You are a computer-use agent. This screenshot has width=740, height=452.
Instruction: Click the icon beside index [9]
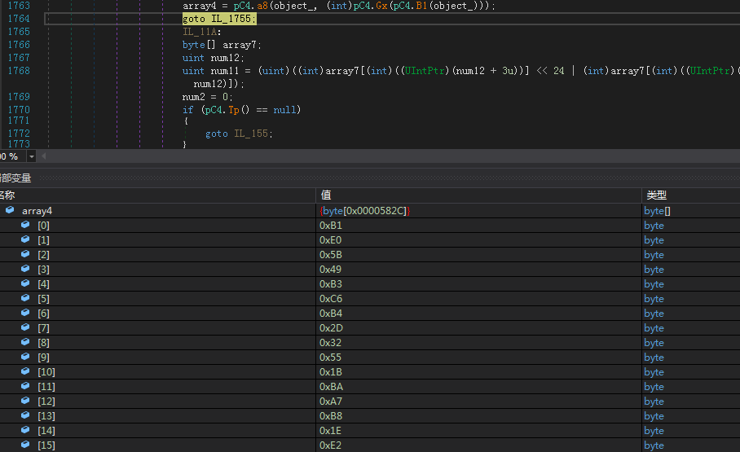25,357
